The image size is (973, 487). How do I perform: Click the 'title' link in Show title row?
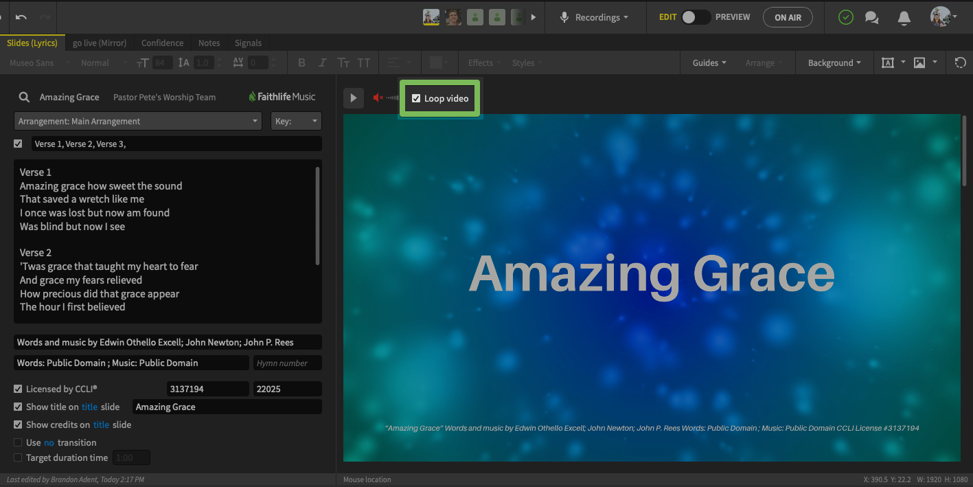(89, 407)
